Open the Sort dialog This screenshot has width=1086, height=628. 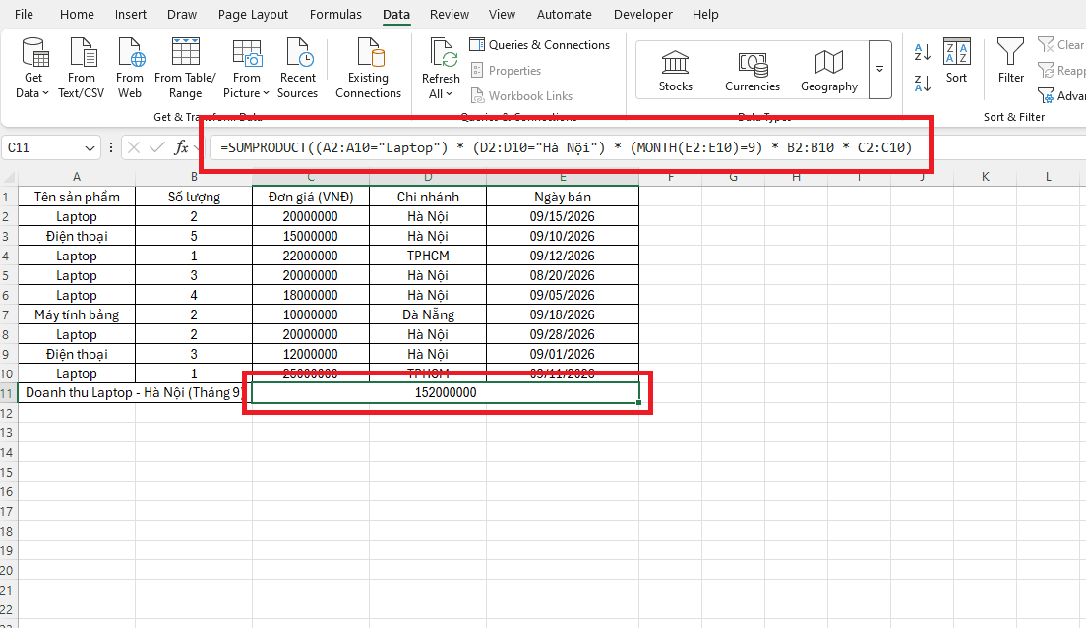coord(956,61)
